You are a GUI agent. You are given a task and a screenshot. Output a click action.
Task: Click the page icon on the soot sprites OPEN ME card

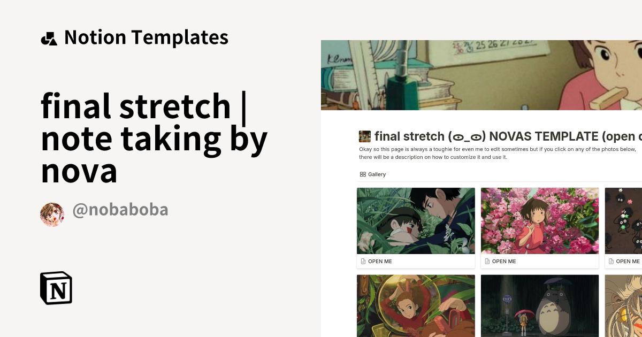click(x=610, y=261)
